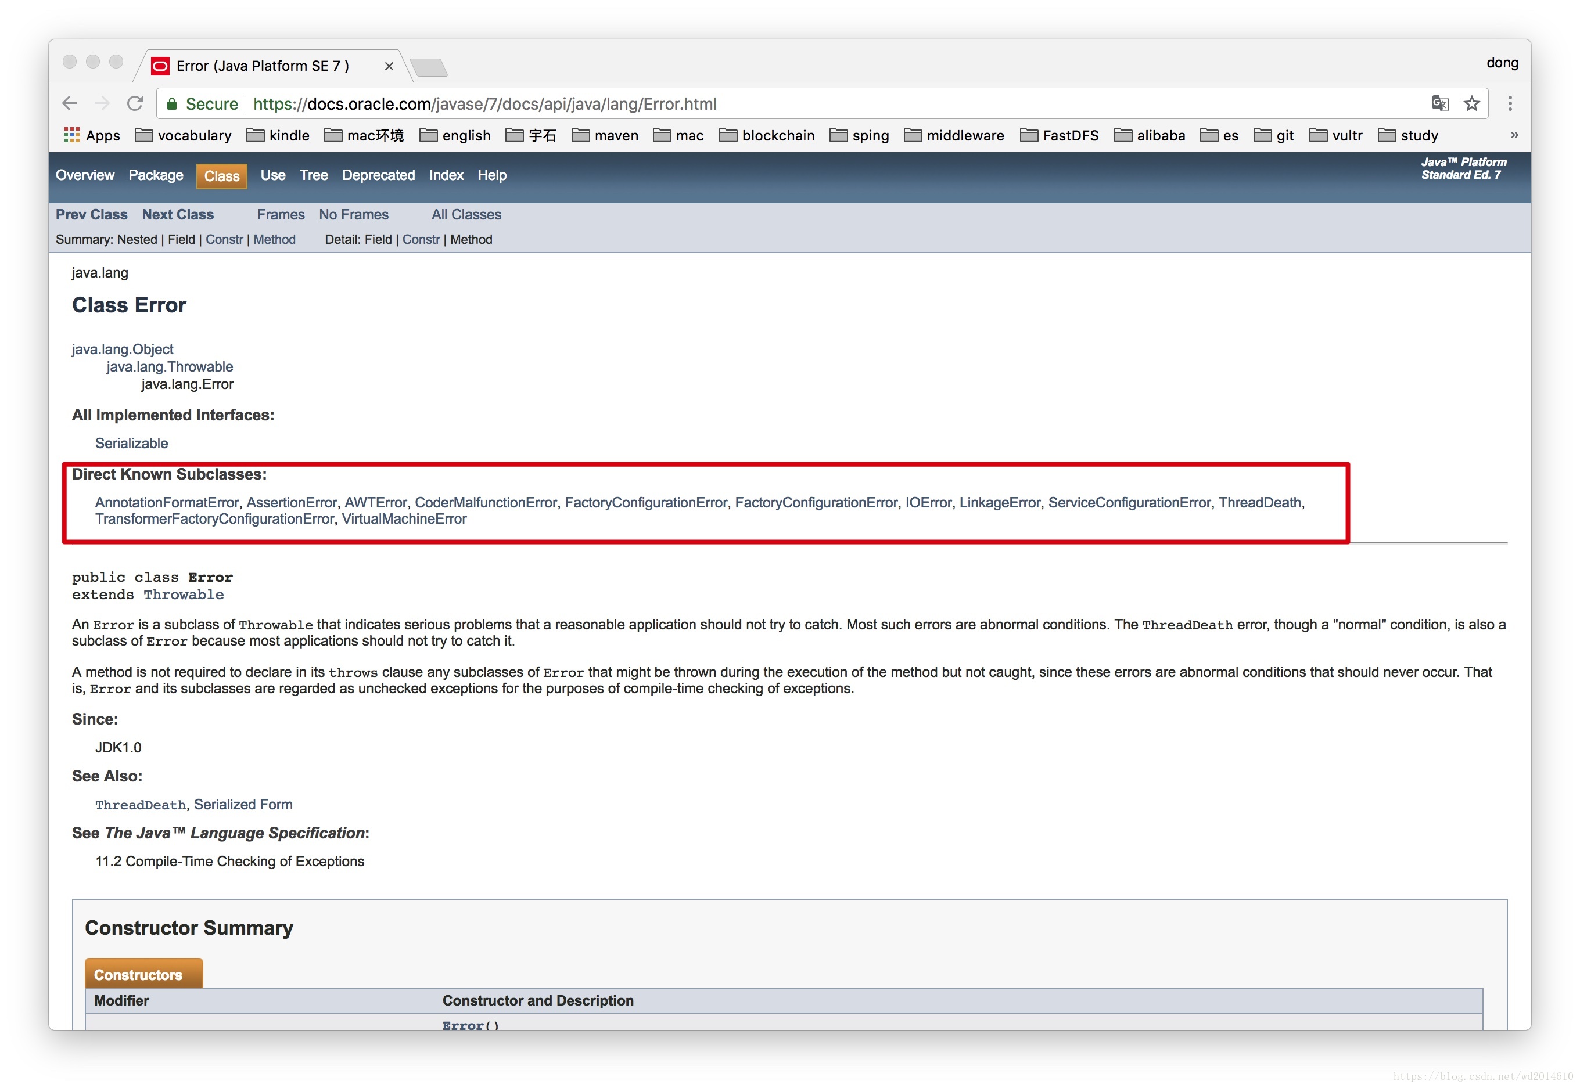Image resolution: width=1580 pixels, height=1088 pixels.
Task: Go to the Package navigation item
Action: point(156,175)
